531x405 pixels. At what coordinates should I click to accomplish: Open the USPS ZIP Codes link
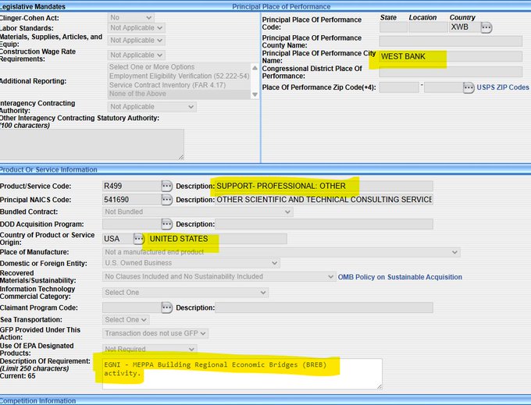coord(503,87)
